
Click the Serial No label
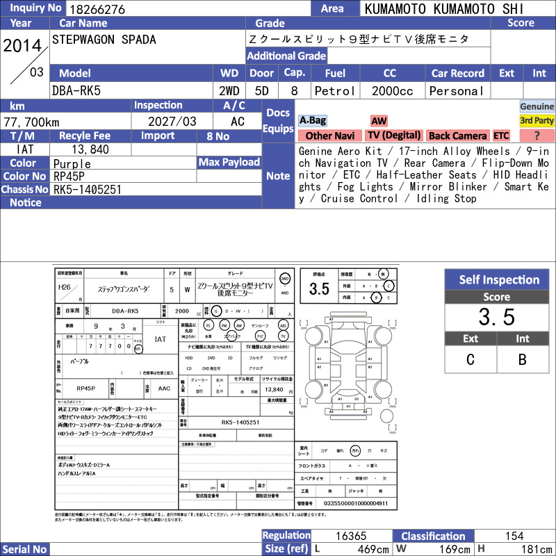(24, 549)
